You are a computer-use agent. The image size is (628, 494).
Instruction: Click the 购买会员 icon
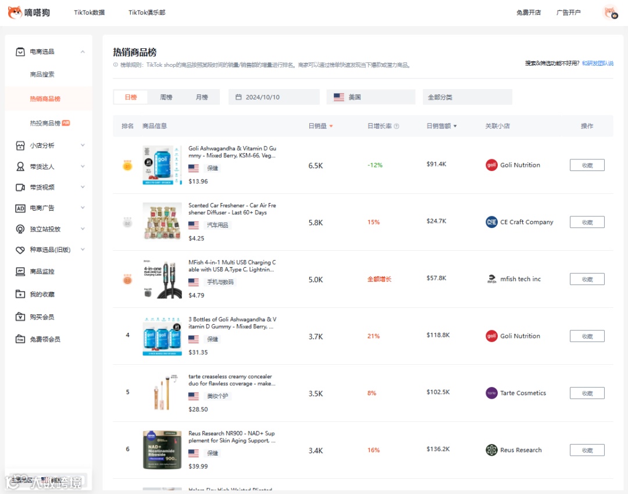[x=20, y=317]
